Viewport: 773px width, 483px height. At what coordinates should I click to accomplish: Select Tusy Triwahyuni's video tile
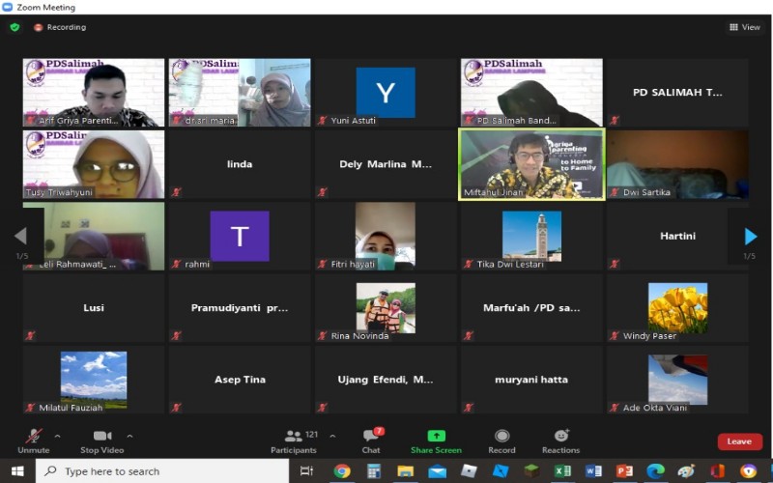click(94, 164)
